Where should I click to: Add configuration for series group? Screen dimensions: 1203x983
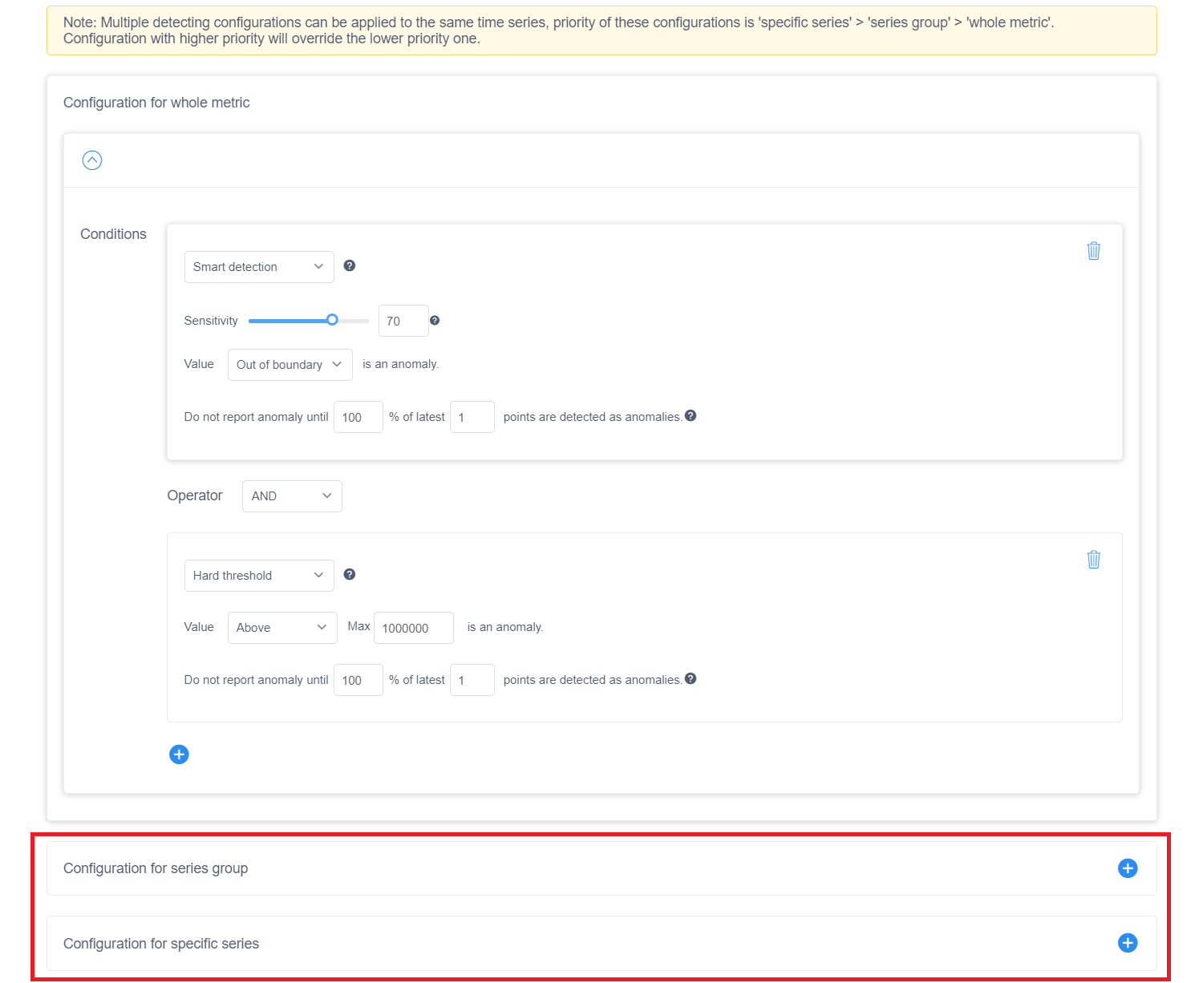point(1128,868)
